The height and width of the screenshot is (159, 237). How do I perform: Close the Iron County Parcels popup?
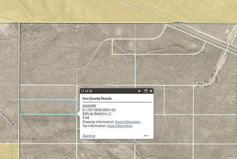[151, 91]
